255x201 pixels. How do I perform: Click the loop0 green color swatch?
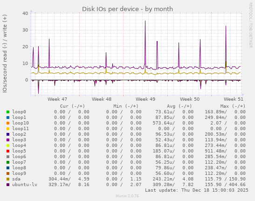8,112
